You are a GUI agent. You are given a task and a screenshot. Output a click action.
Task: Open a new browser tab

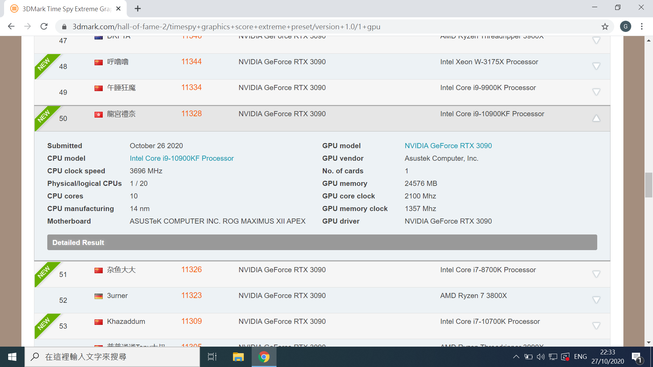click(138, 9)
